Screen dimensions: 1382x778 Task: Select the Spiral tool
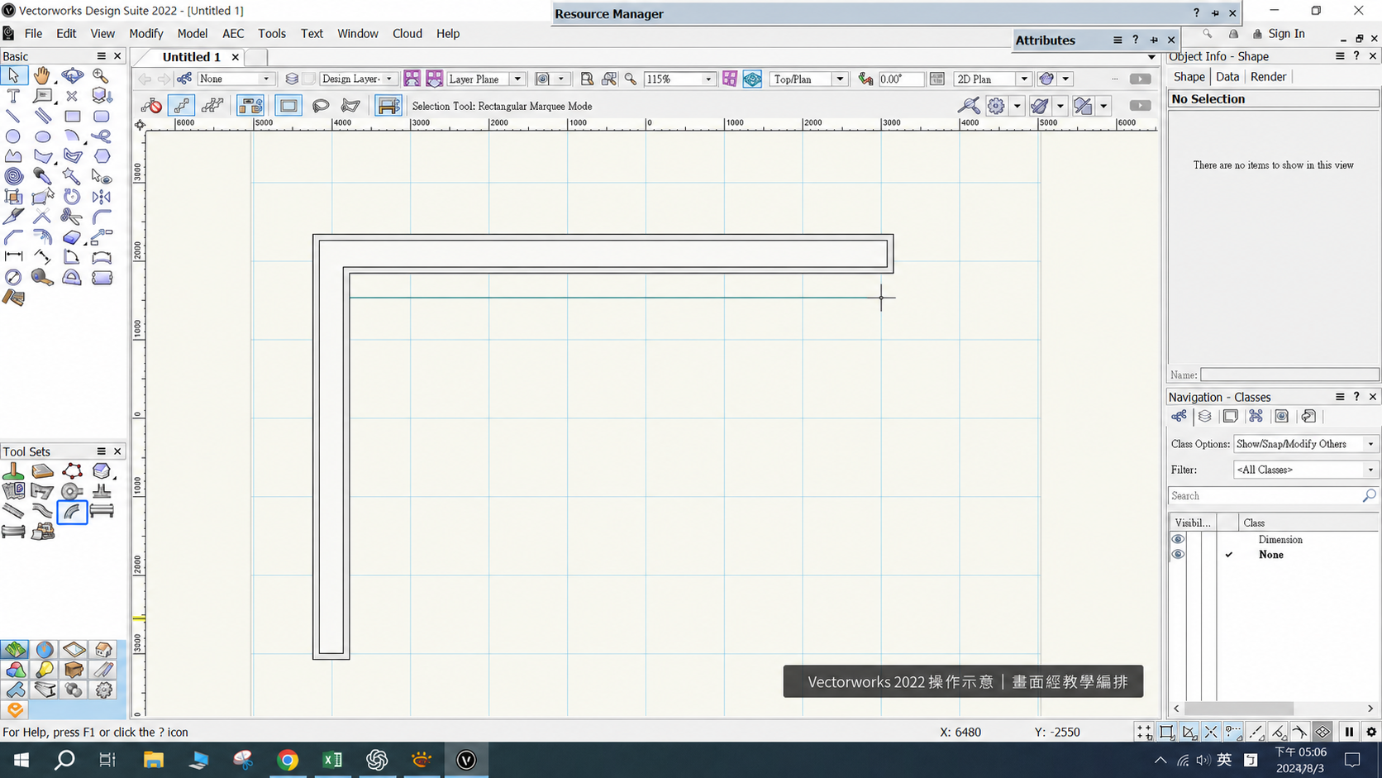tap(13, 176)
